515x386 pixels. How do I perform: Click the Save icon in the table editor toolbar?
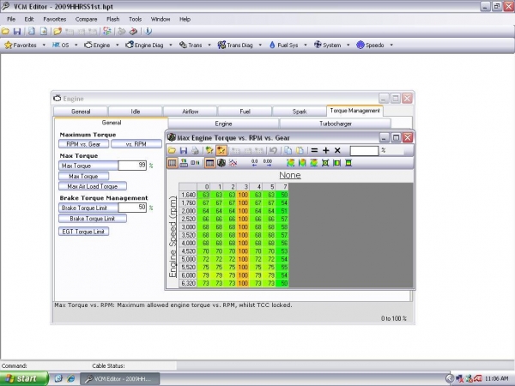point(184,150)
